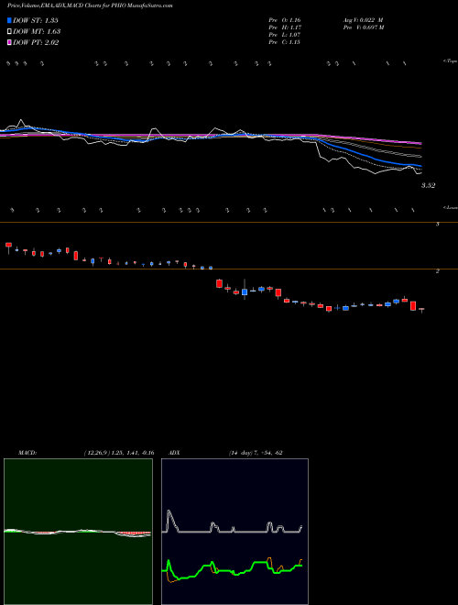Click the magenta DOW PT legend swatch

coord(9,43)
